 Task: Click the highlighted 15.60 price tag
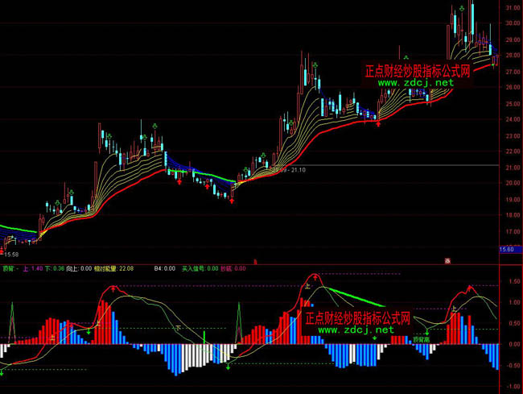pyautogui.click(x=507, y=250)
